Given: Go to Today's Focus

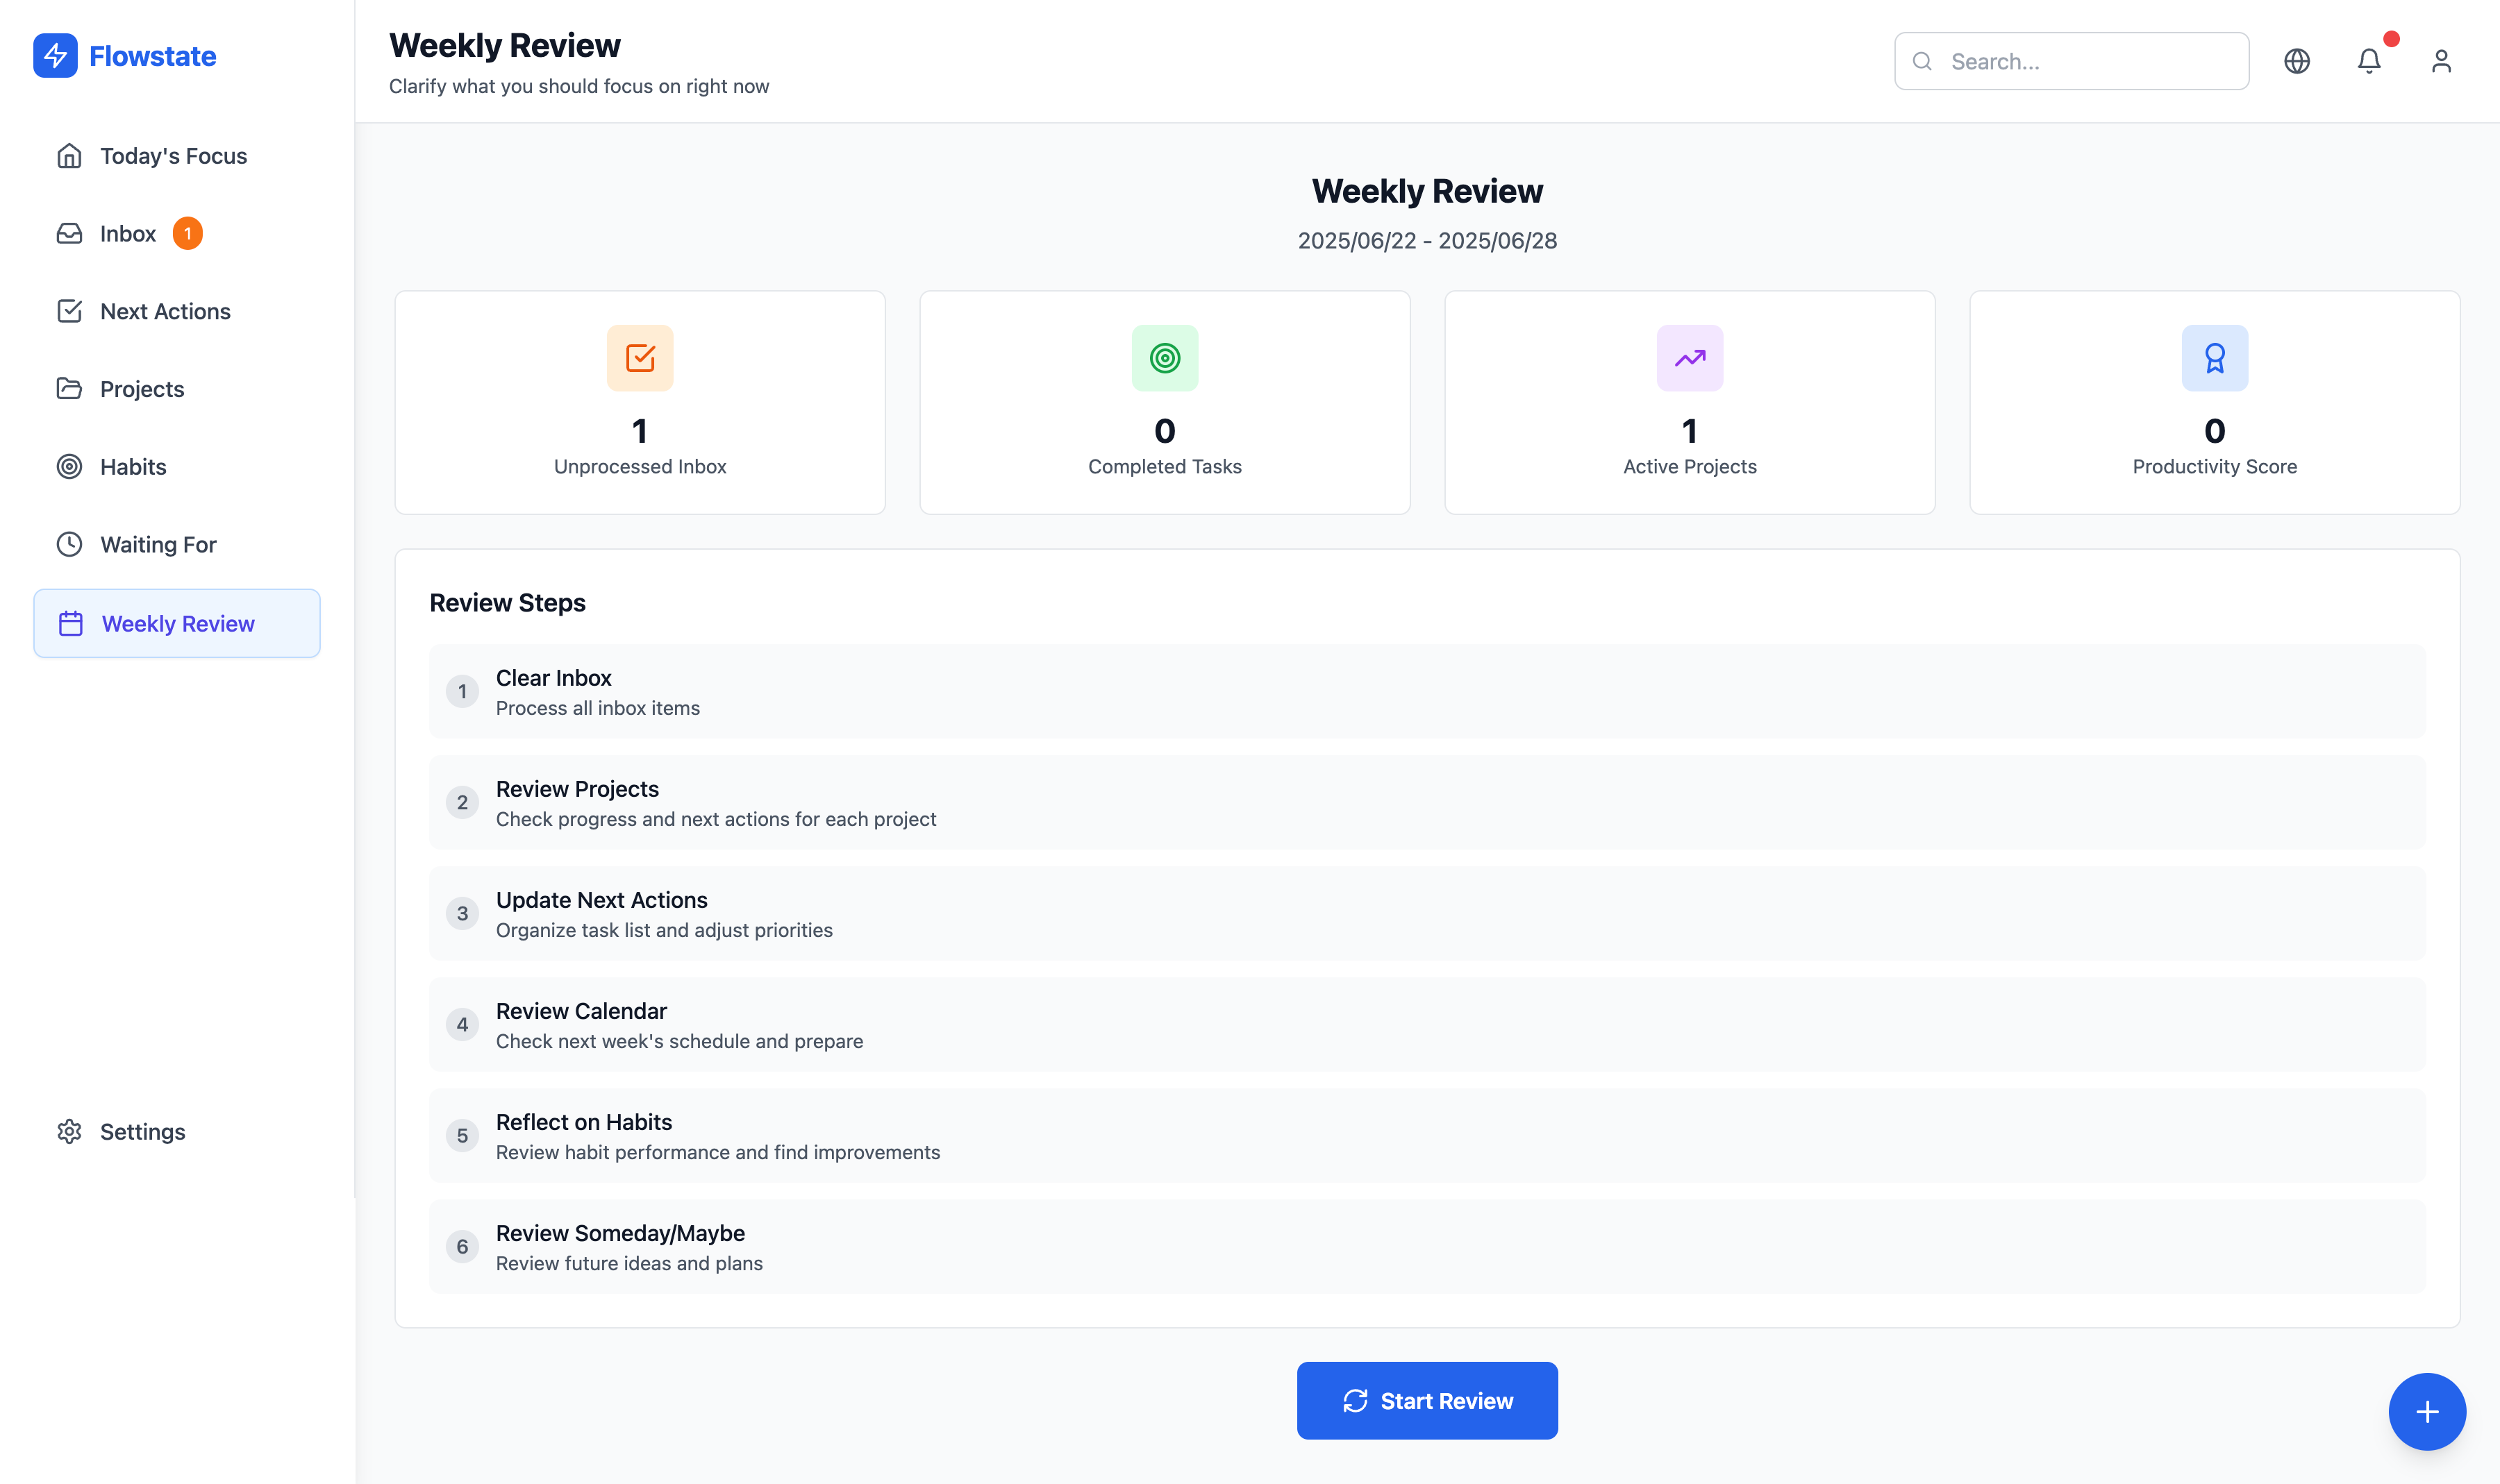Looking at the screenshot, I should coord(177,156).
